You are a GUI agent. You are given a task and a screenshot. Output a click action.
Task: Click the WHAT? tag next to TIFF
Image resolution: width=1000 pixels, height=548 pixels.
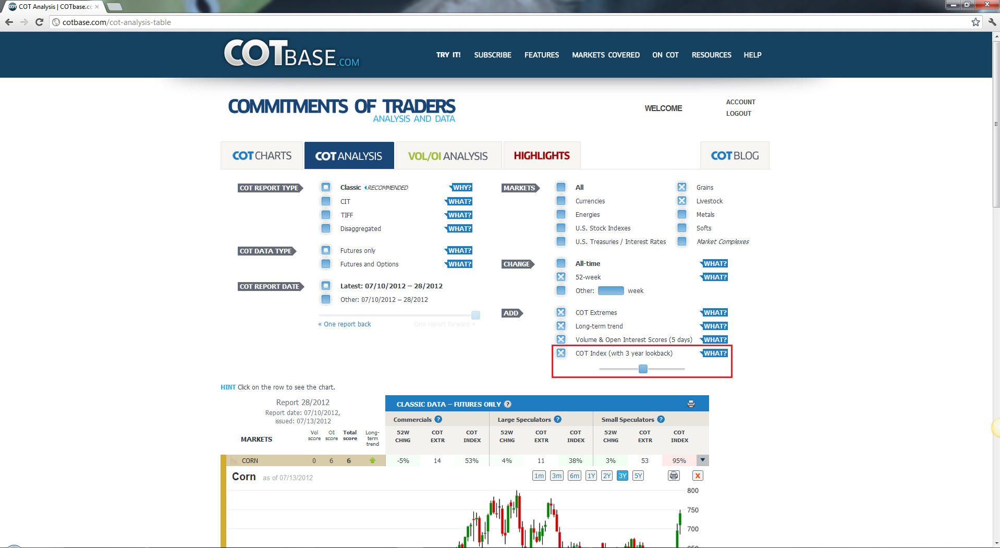(x=459, y=215)
